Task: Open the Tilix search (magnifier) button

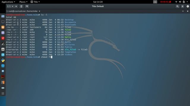Action: [178, 6]
